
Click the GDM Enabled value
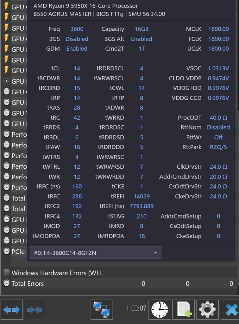click(x=77, y=49)
